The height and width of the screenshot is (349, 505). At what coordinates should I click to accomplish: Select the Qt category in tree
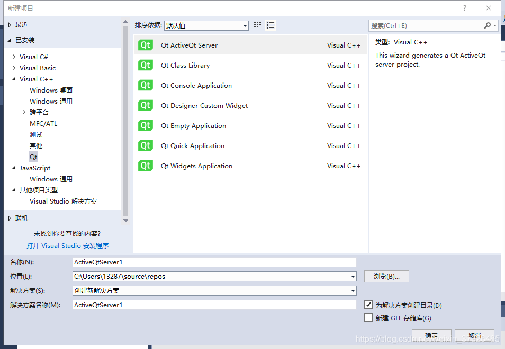[x=33, y=157]
